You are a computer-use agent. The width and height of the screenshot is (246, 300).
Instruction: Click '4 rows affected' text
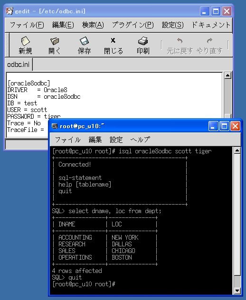(77, 271)
